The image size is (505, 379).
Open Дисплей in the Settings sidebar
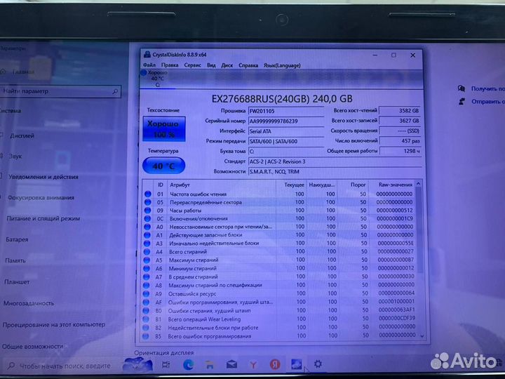pyautogui.click(x=22, y=135)
